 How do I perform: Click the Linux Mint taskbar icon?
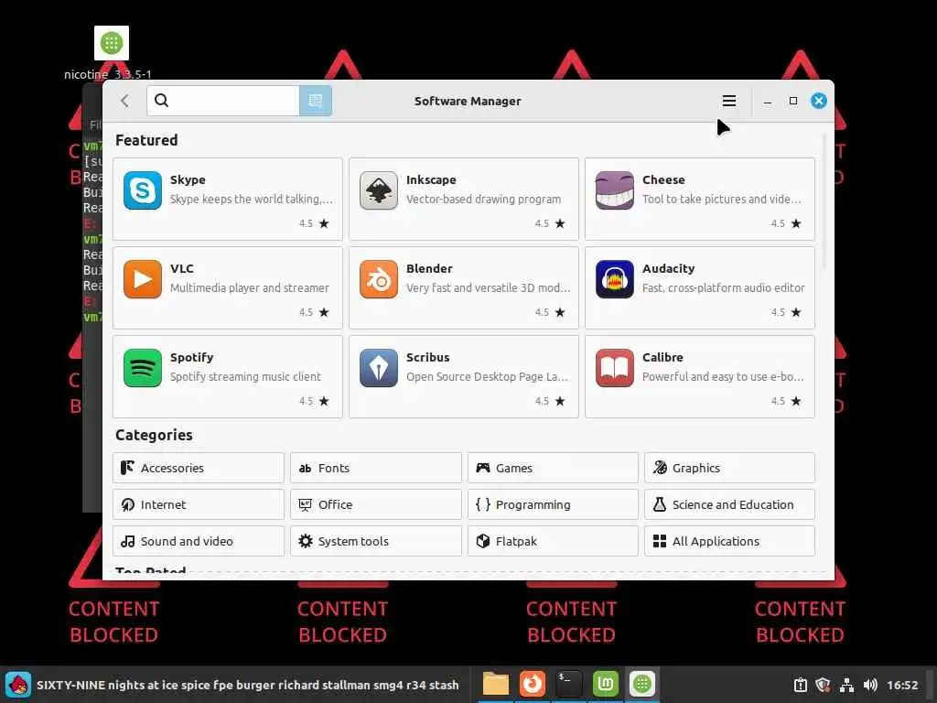coord(606,684)
